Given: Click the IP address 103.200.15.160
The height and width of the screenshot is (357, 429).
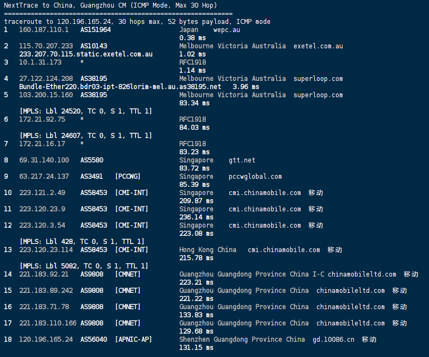Looking at the screenshot, I should (45, 95).
